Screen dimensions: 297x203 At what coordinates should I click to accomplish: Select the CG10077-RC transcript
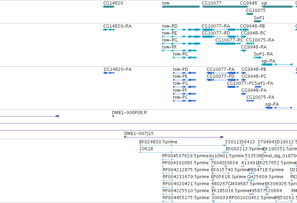coord(228,44)
